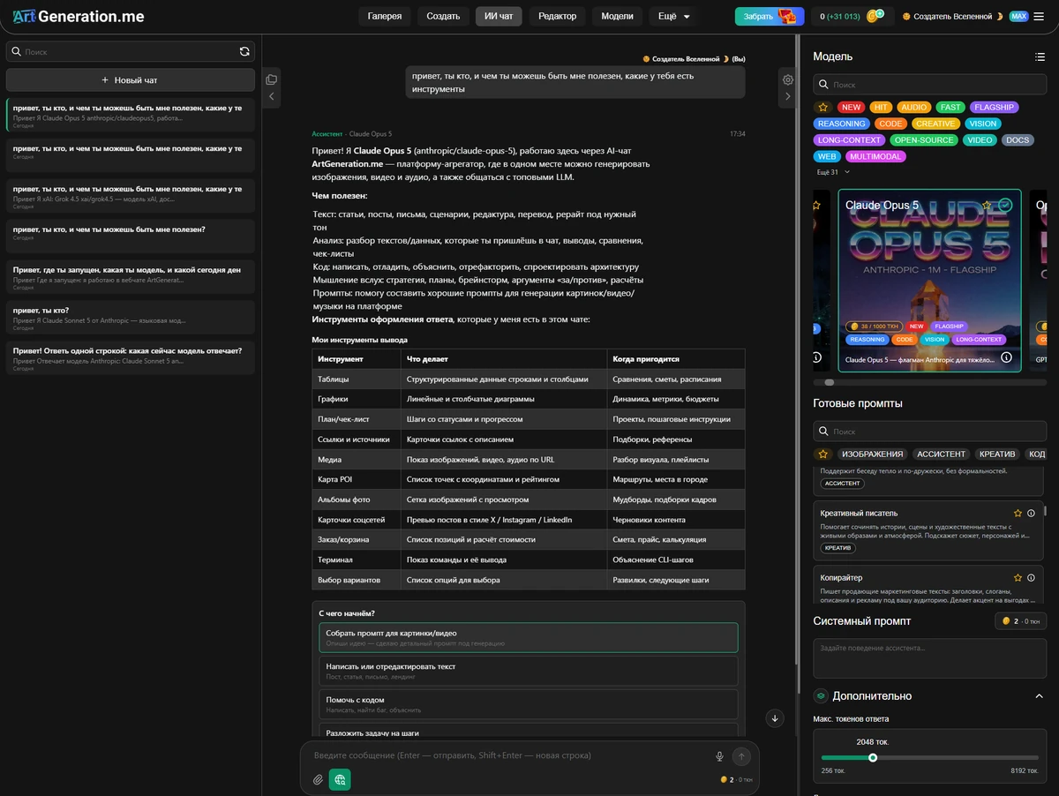Expand Ещё 31 model tags
The image size is (1059, 796).
[833, 172]
